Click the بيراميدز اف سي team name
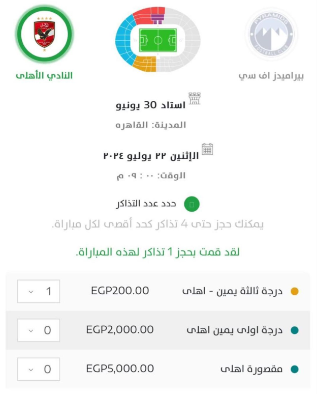Viewport: 317px width, 394px height. pyautogui.click(x=271, y=76)
